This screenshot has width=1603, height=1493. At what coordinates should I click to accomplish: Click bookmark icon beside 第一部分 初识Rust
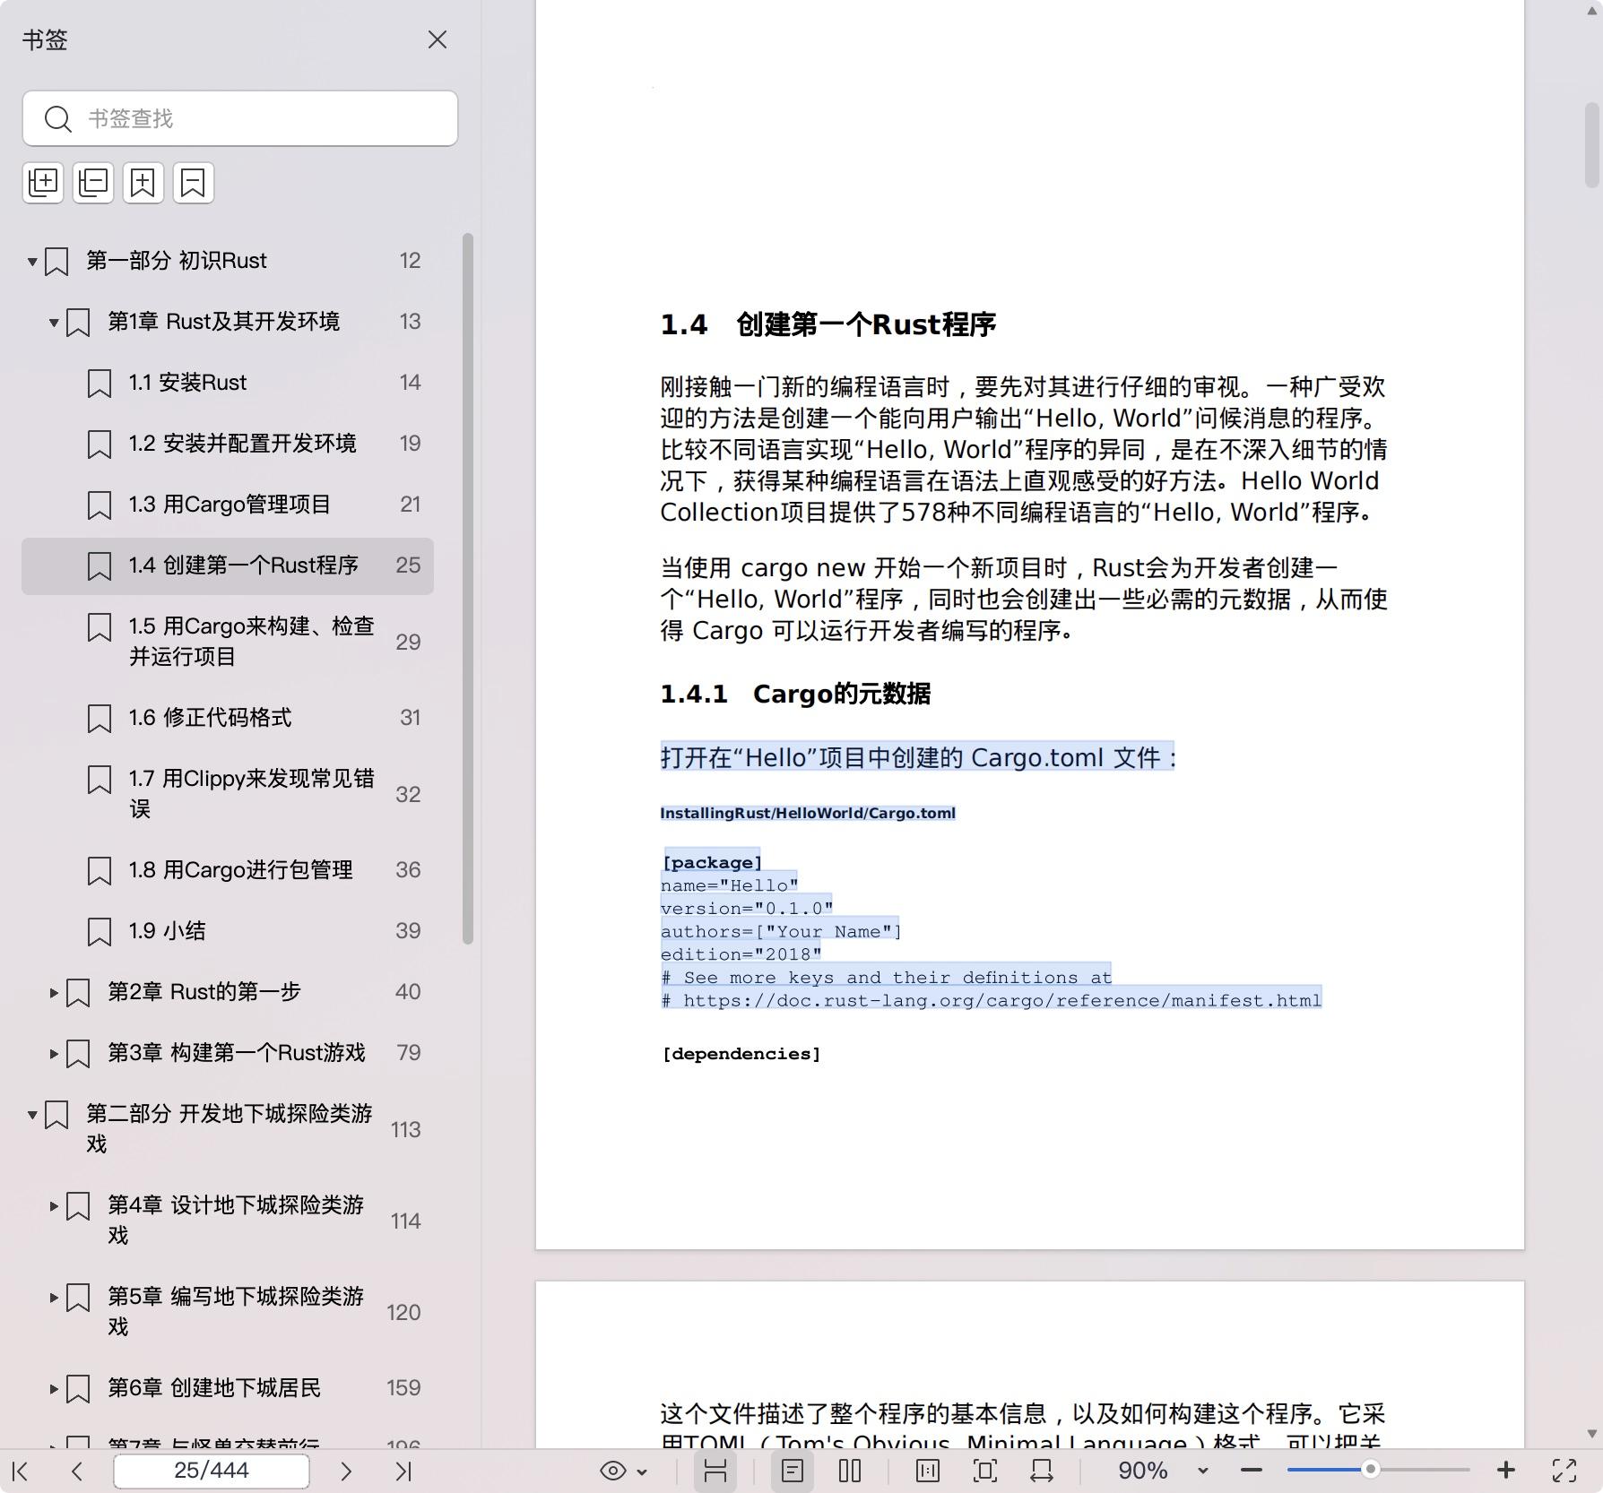pos(56,262)
